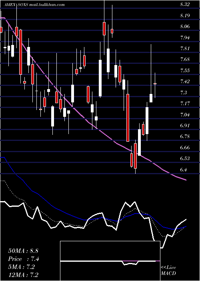This screenshot has height=281, width=200.
Task: Click the 6.66 price axis label
Action: (x=185, y=148)
